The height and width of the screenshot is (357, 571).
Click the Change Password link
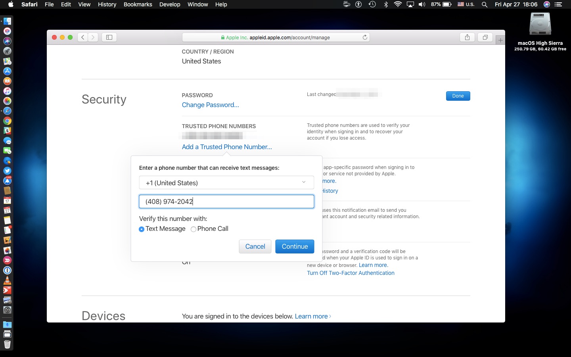pos(210,105)
